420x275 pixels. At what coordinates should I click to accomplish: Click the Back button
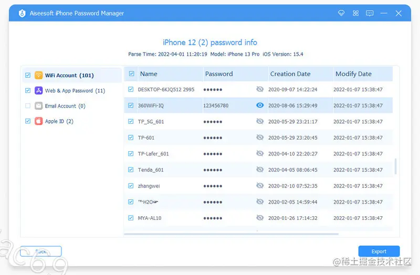tap(41, 251)
